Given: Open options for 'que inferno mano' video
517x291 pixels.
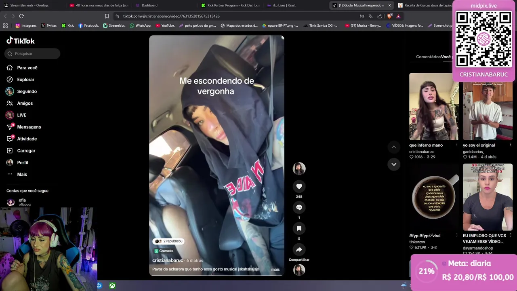Looking at the screenshot, I should click(457, 145).
